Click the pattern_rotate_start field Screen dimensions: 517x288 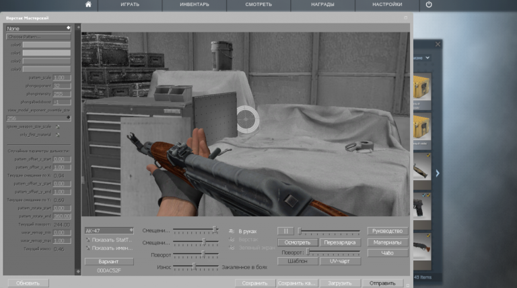point(62,208)
